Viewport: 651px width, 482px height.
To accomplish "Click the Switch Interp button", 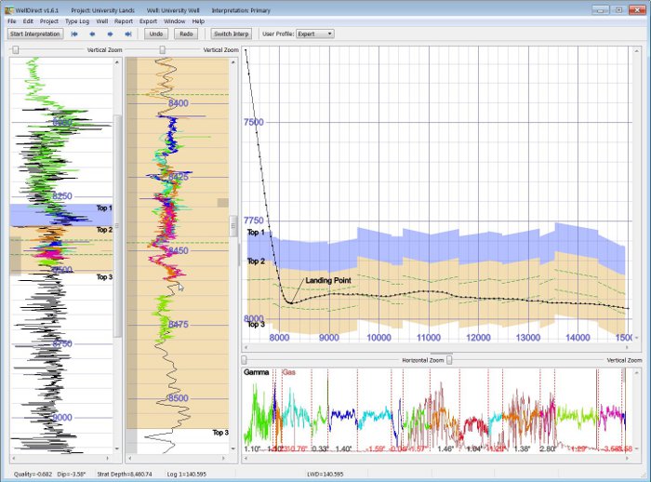I will point(232,34).
